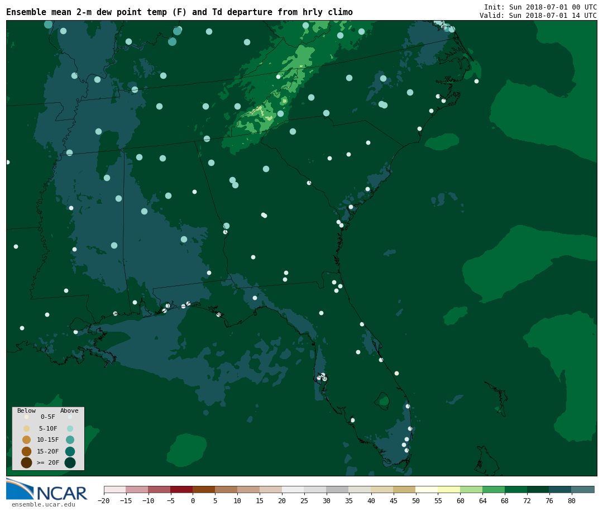Select the pink swatch between -15 and -10
603x511 pixels.
[x=137, y=489]
